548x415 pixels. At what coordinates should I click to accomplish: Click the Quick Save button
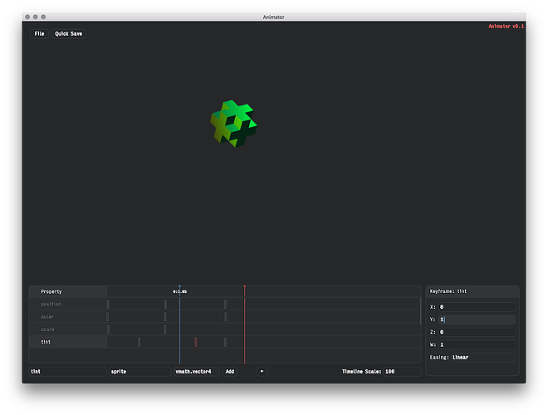tap(68, 34)
